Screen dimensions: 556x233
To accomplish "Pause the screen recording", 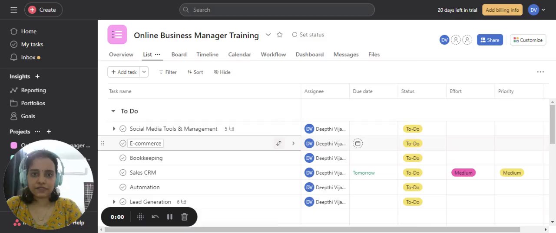I will tap(170, 217).
